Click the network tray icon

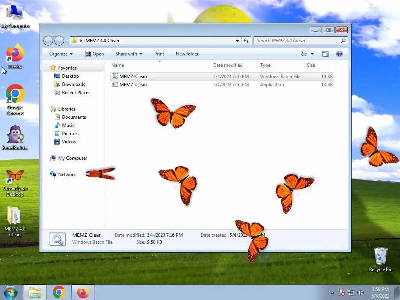(x=351, y=293)
